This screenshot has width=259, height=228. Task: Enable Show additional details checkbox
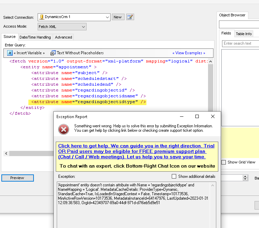click(174, 176)
